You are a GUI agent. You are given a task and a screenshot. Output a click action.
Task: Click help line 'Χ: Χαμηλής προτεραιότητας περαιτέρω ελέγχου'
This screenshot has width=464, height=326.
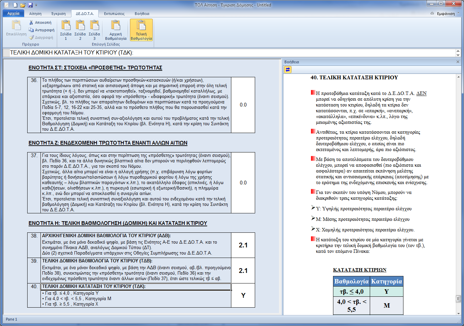click(365, 230)
